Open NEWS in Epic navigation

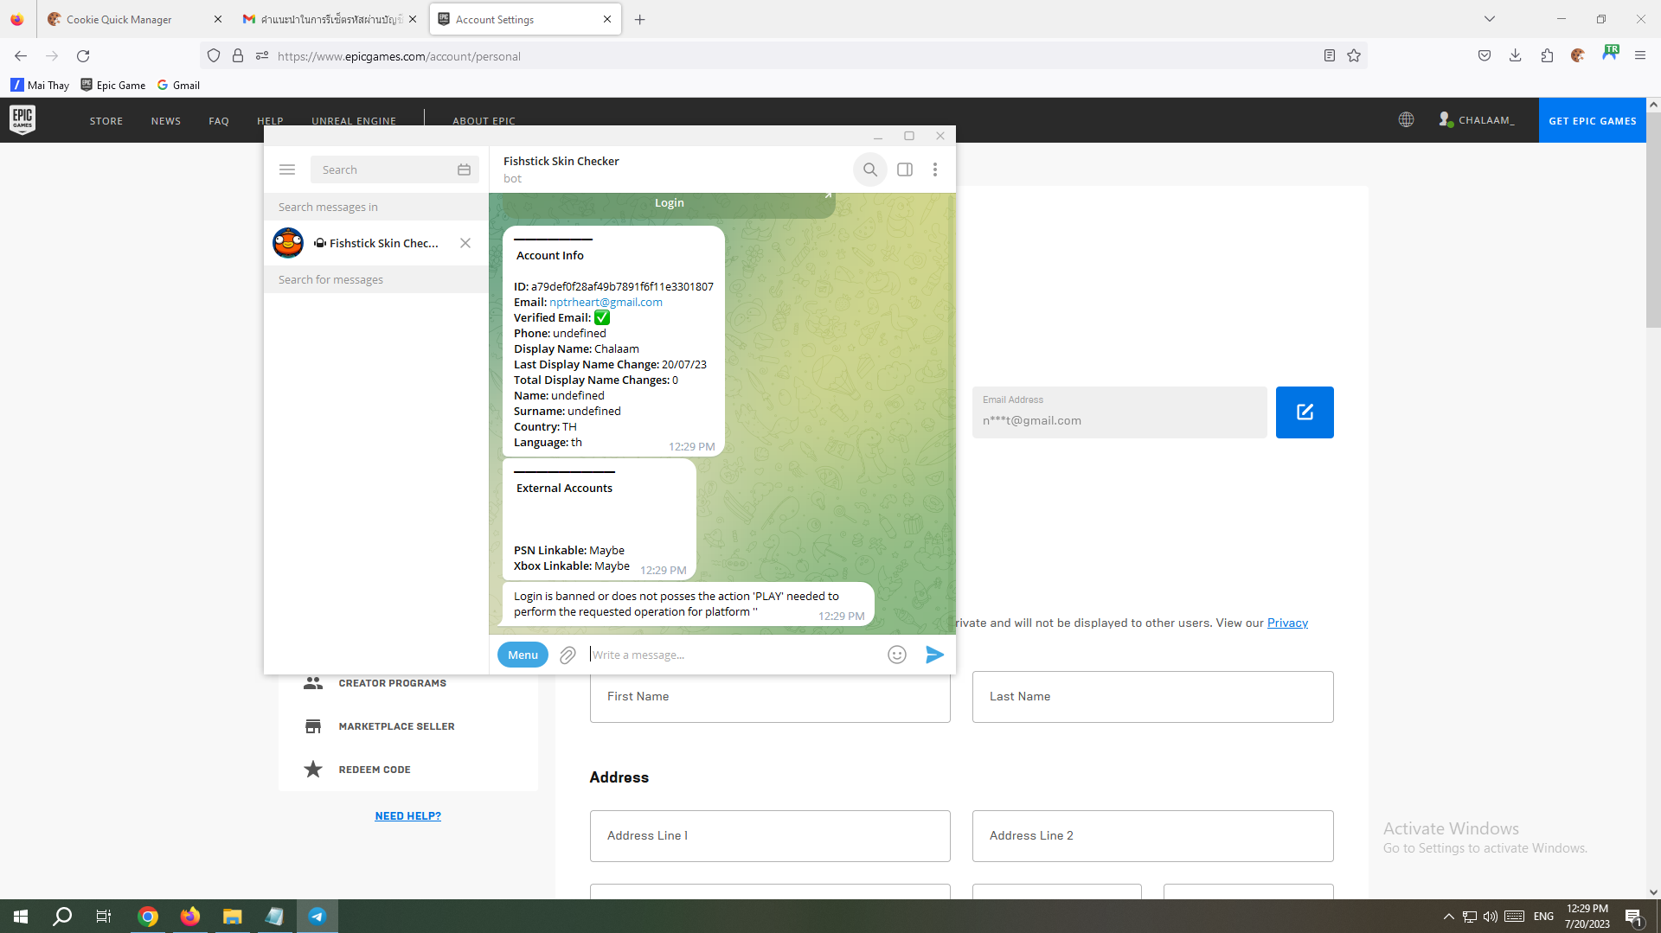click(166, 121)
